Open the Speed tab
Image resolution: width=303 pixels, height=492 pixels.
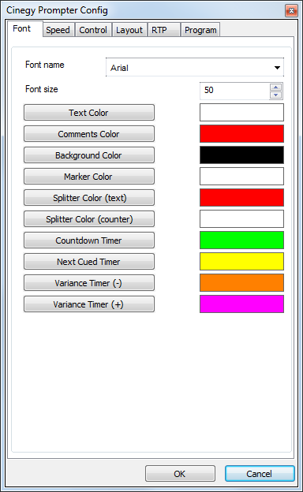tap(58, 30)
